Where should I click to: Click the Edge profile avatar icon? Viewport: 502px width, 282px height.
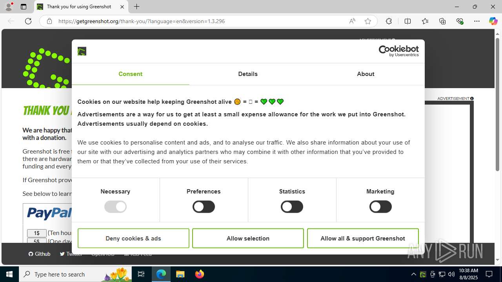9,7
